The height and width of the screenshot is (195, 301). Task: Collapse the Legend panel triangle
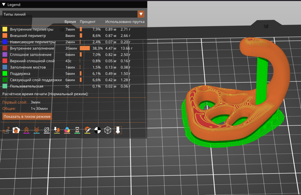tap(4, 5)
